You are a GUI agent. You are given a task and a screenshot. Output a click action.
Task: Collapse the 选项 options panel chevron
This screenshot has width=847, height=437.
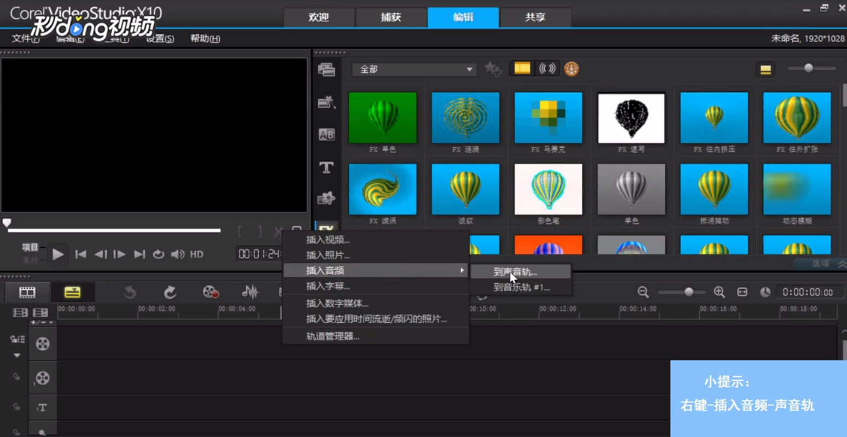pyautogui.click(x=841, y=264)
